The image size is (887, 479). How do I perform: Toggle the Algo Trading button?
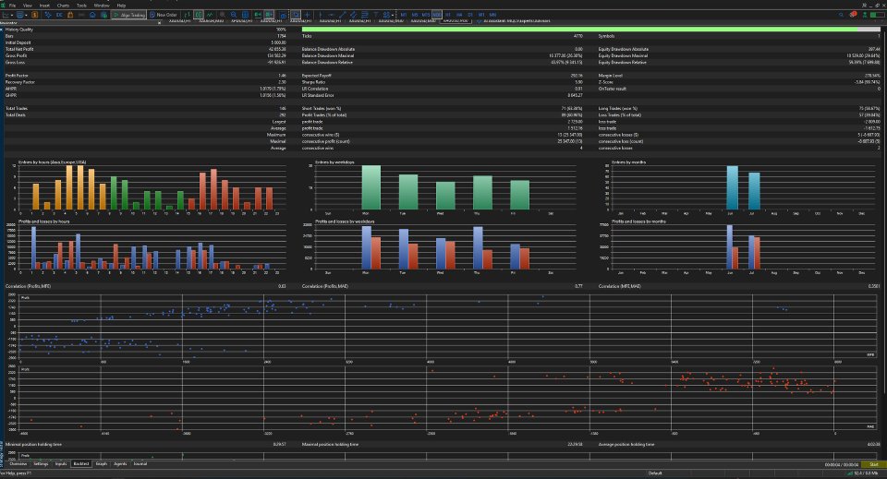(x=129, y=15)
